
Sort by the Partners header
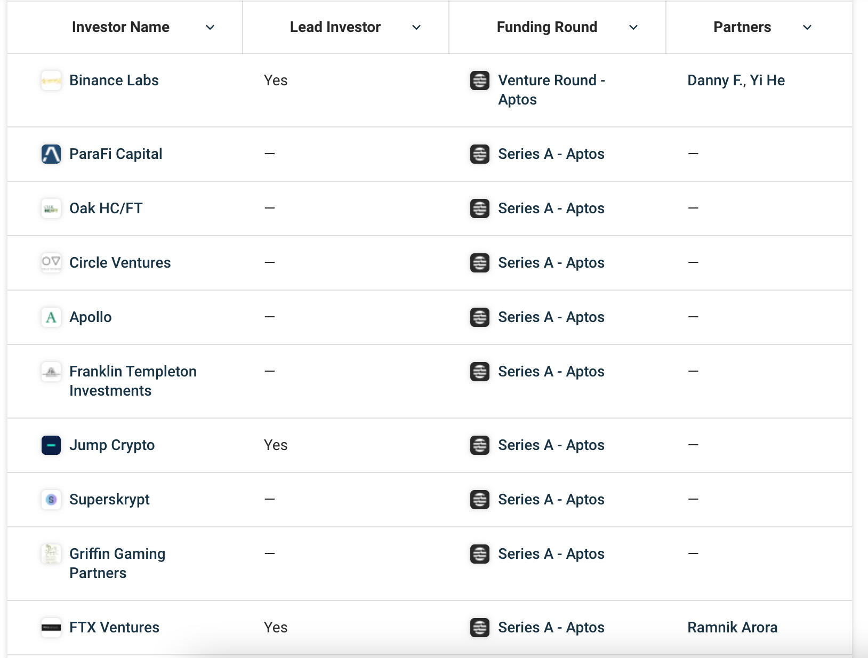pos(742,27)
